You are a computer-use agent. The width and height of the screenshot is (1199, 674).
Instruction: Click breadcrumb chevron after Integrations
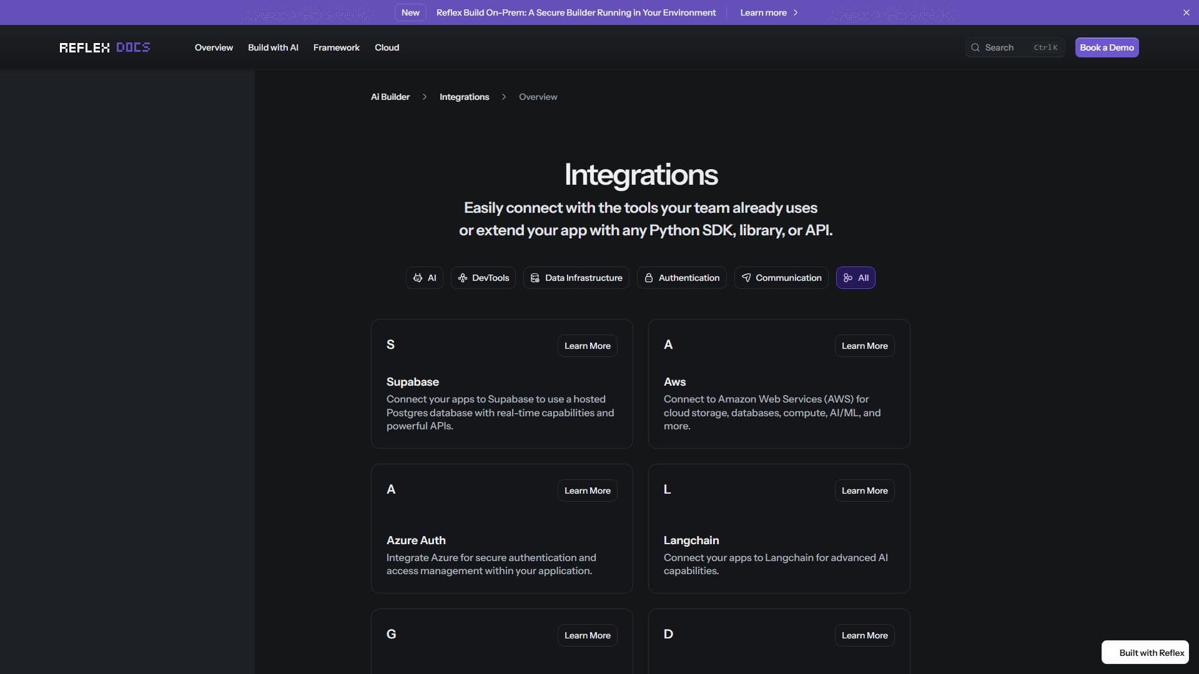tap(504, 97)
